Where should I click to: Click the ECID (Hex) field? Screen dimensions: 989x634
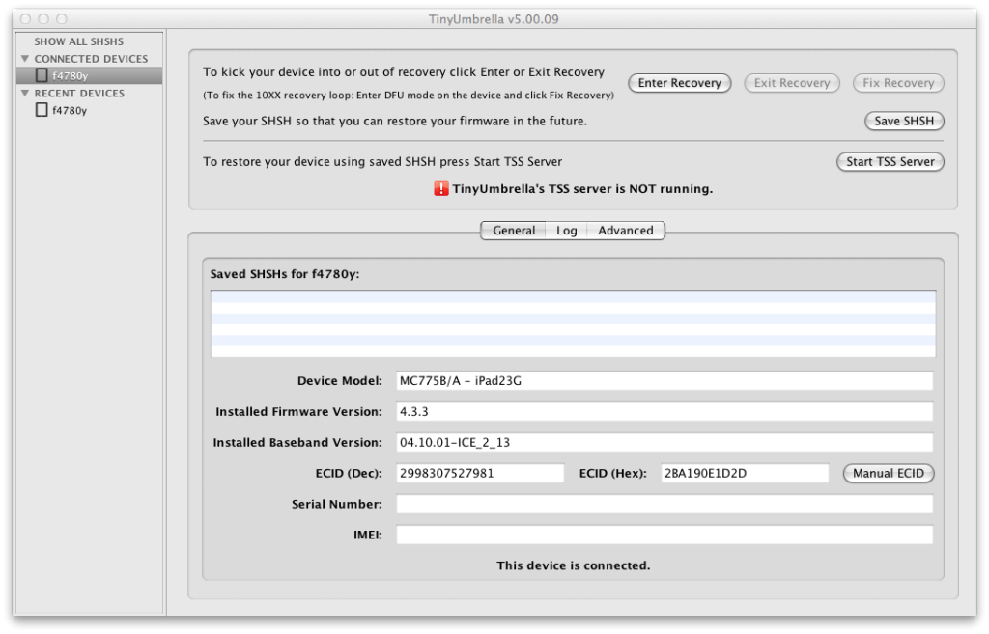(x=745, y=473)
